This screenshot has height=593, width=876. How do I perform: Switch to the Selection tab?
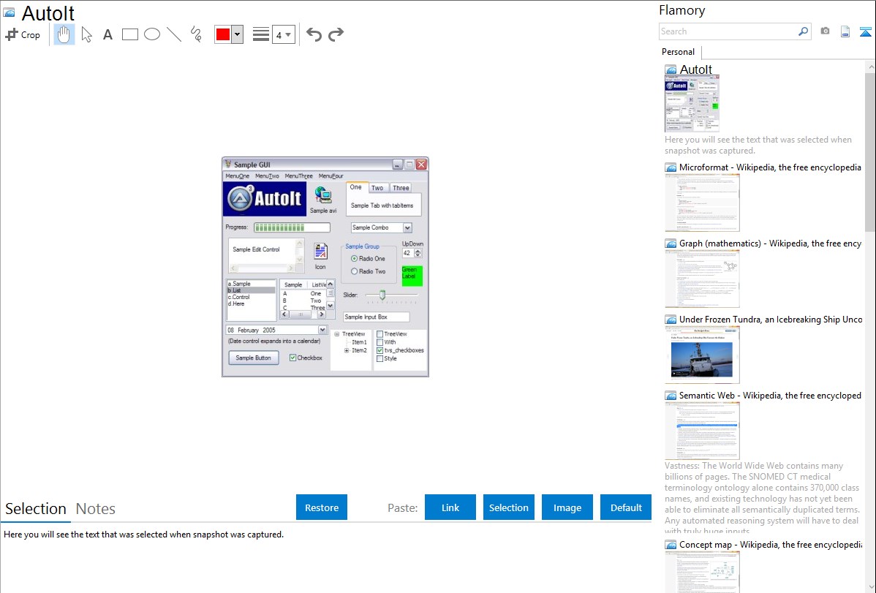36,509
